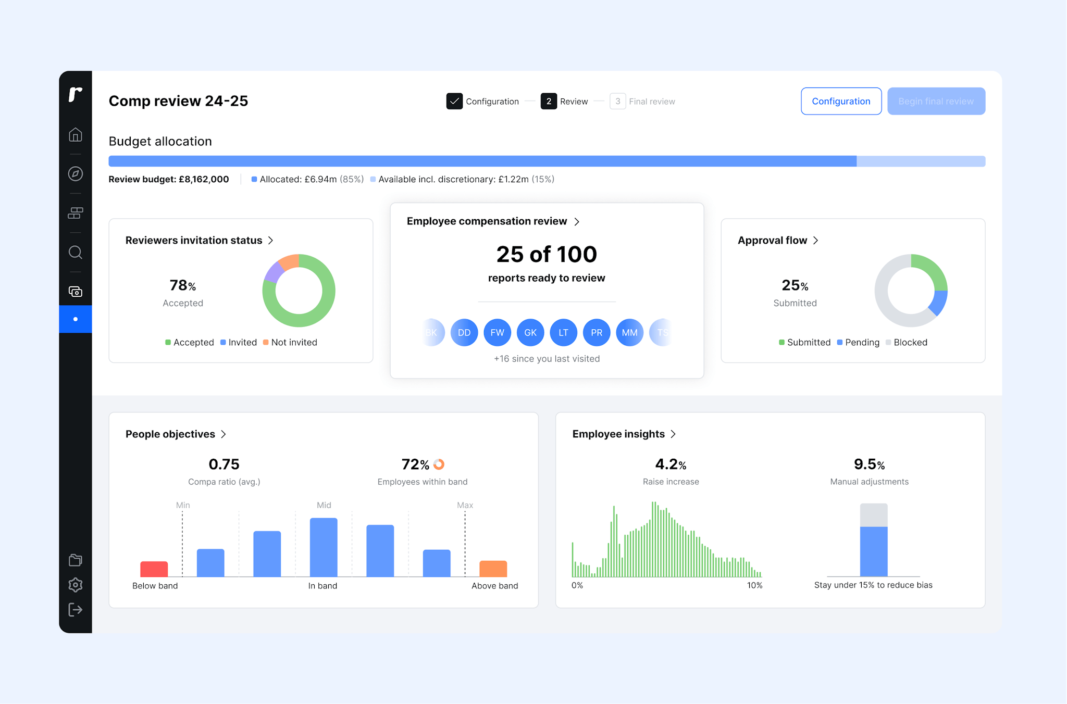Open the compass explore icon
The height and width of the screenshot is (704, 1067).
76,174
